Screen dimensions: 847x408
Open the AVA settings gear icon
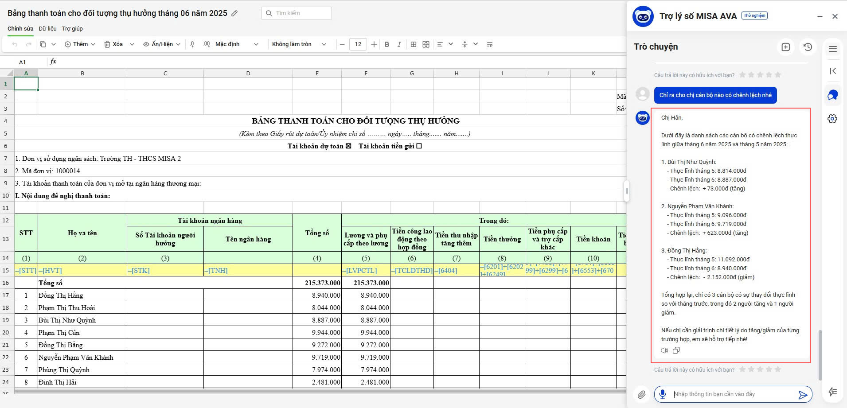tap(832, 119)
